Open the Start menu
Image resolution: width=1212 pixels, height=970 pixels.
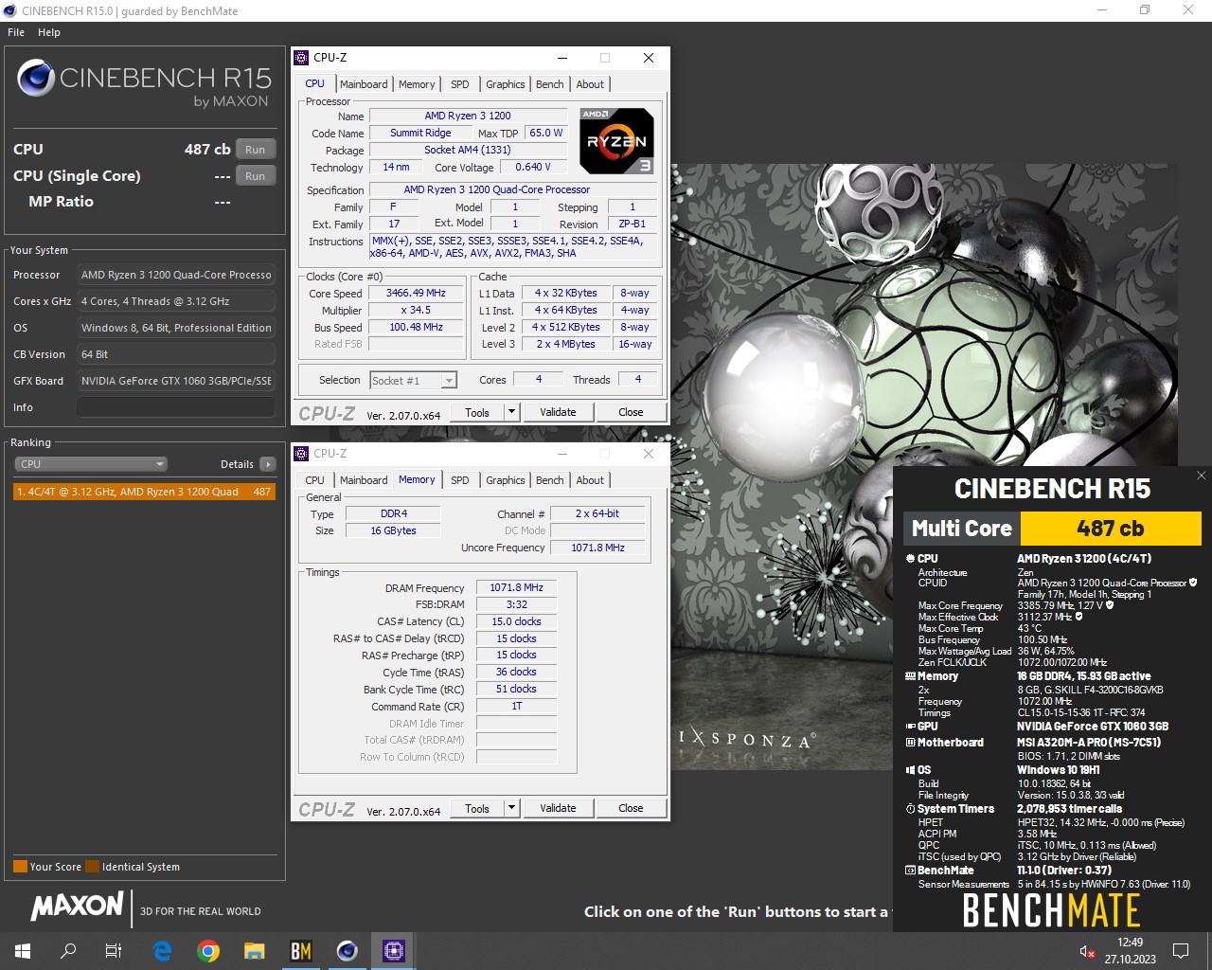point(23,950)
